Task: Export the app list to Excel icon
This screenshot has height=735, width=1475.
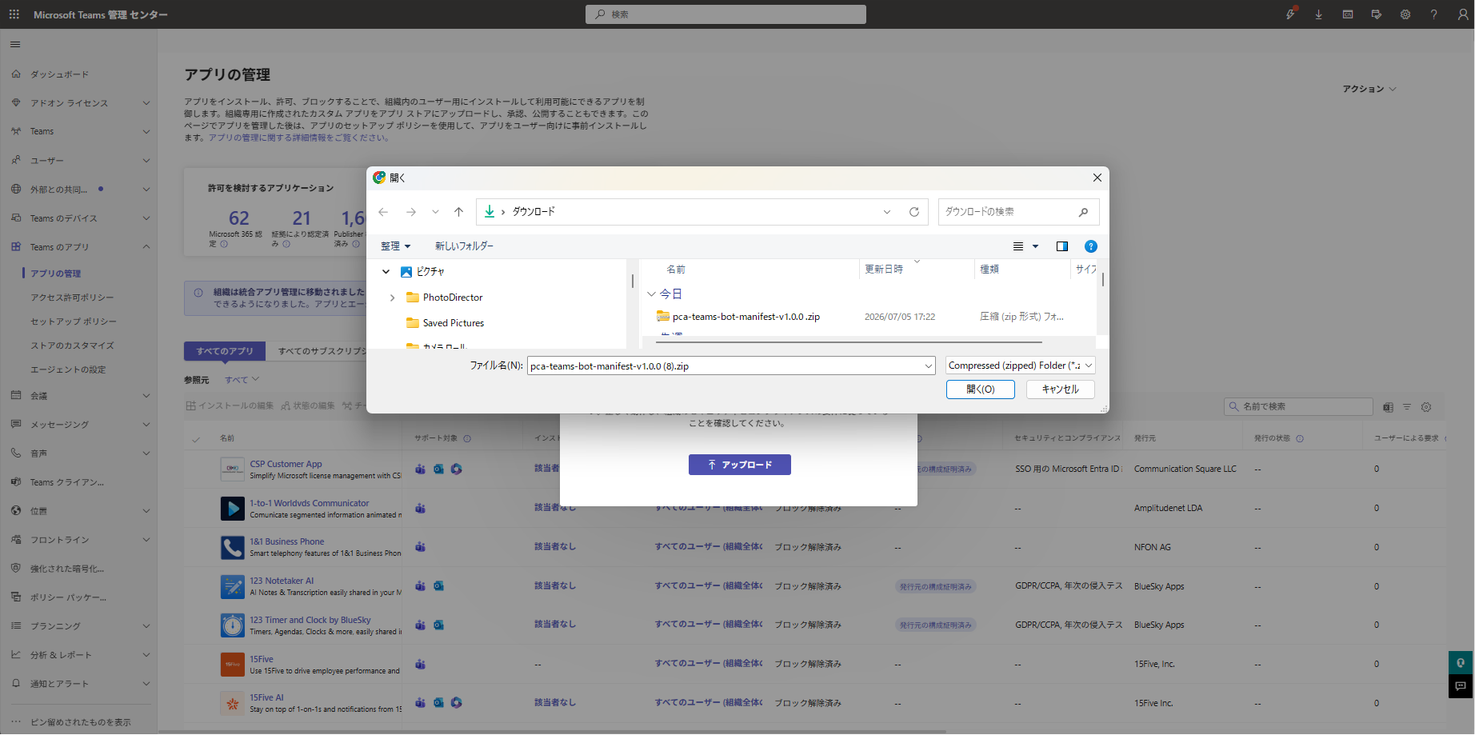Action: click(x=1388, y=407)
